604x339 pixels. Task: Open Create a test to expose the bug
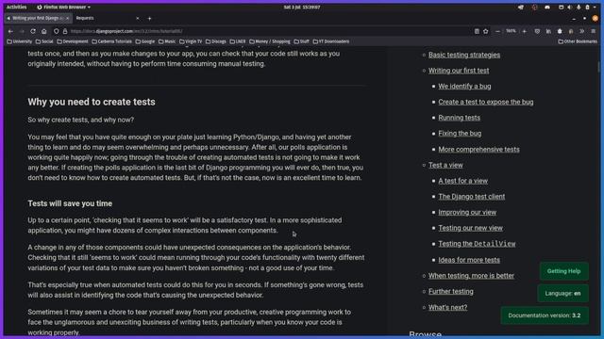coord(486,103)
